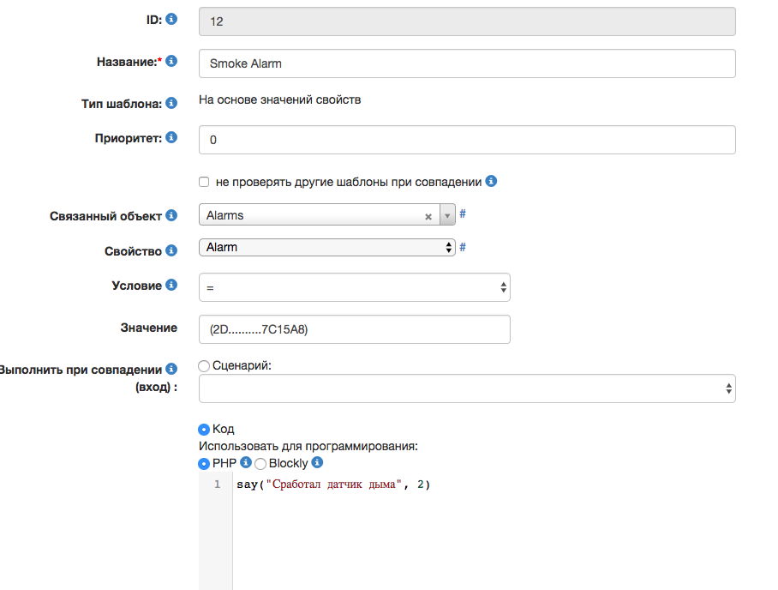
Task: Click the info icon next to ID label
Action: (x=171, y=18)
